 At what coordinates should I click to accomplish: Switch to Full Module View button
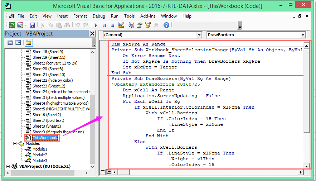(108, 172)
